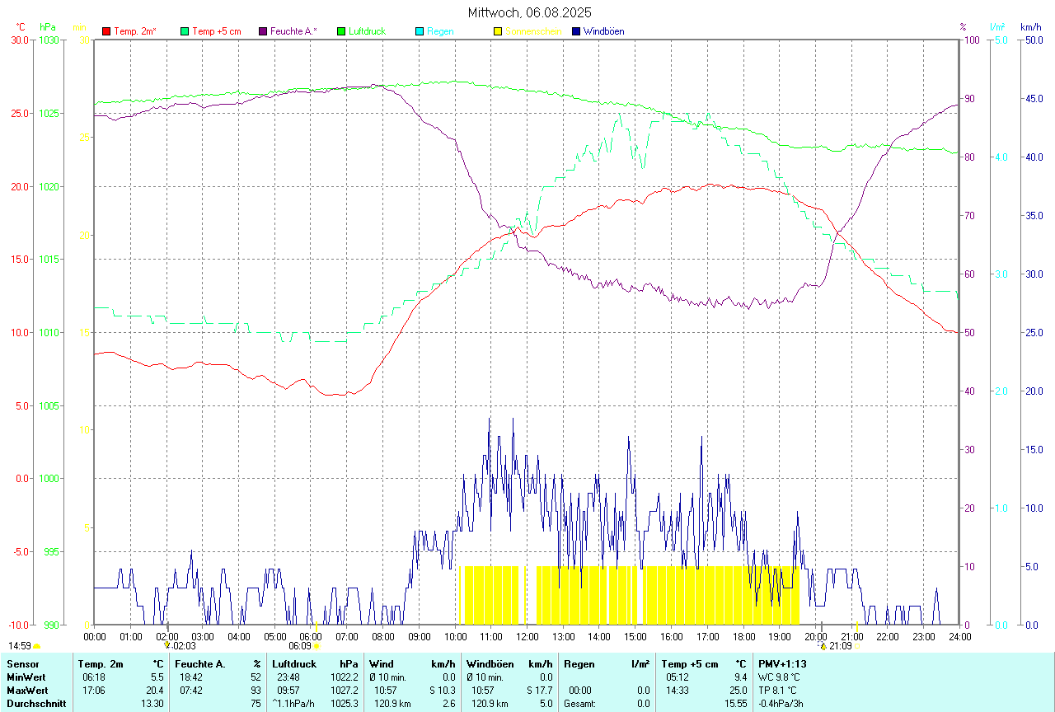Click the teal Temp +5 cm legend square
The image size is (1055, 712).
click(x=185, y=31)
